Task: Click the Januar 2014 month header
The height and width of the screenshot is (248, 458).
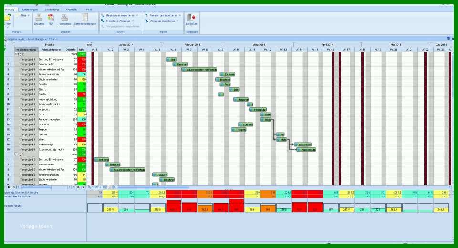Action: [126, 45]
